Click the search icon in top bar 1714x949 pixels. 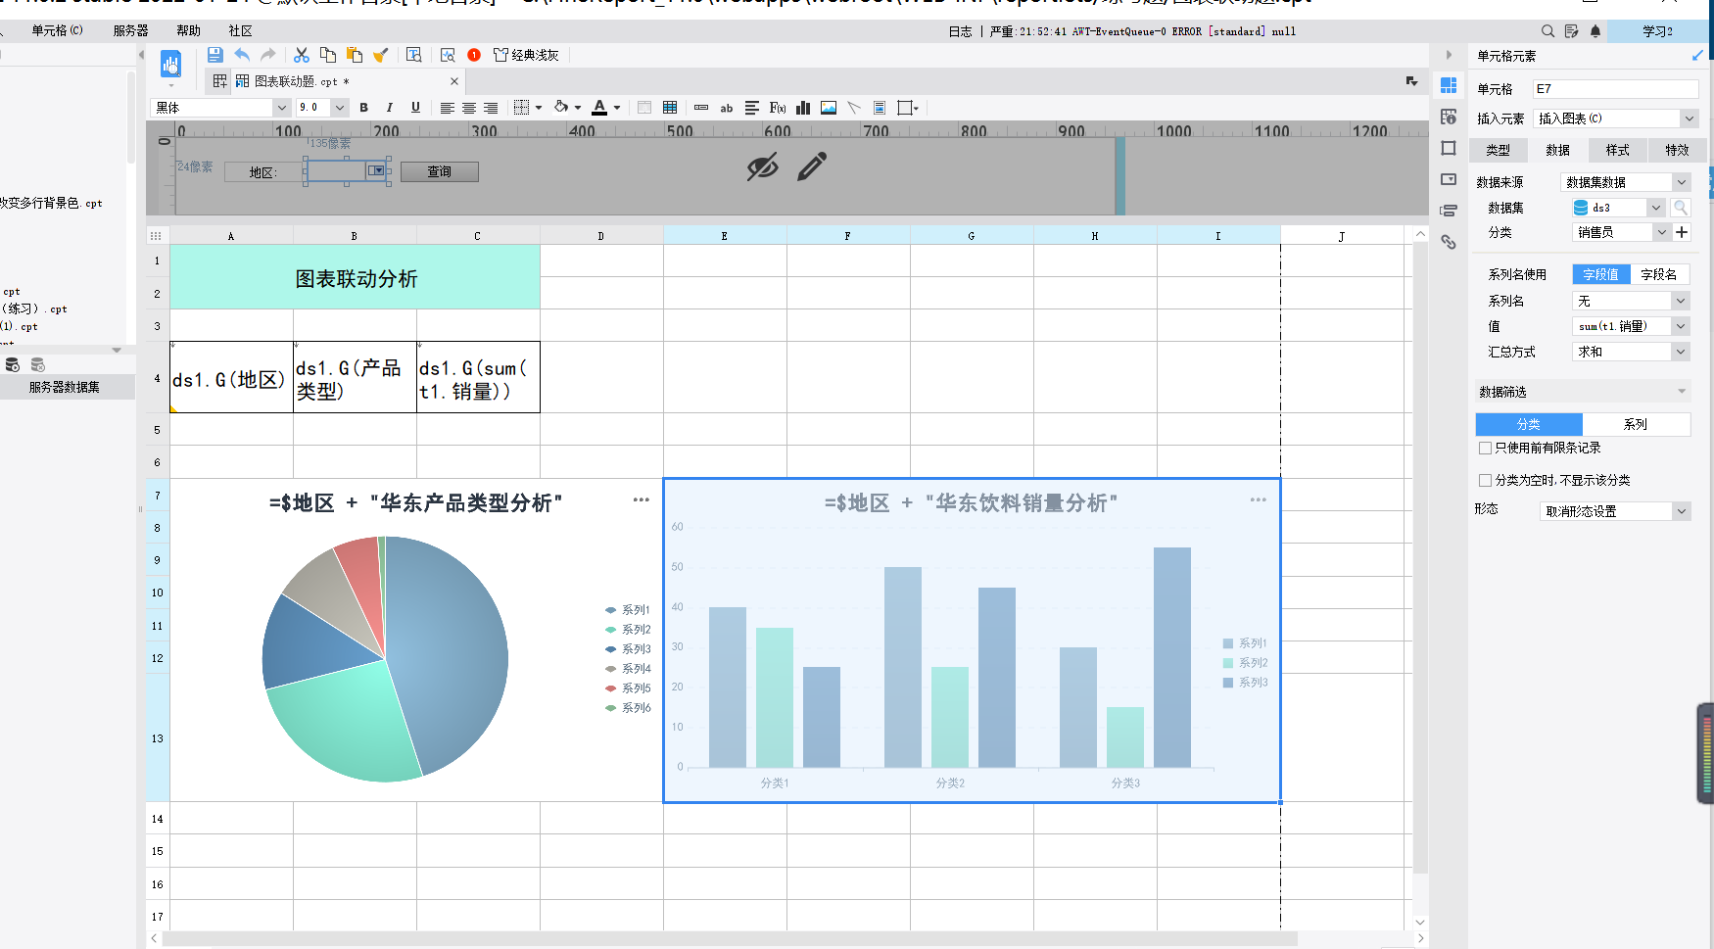click(1547, 31)
